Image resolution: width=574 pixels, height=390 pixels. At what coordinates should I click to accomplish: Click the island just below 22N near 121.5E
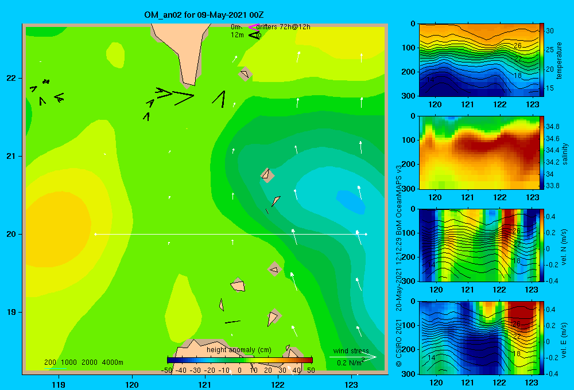coord(245,74)
